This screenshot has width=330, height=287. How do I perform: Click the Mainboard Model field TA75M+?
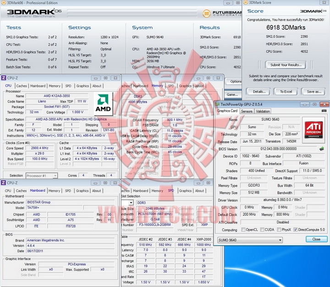click(x=54, y=208)
